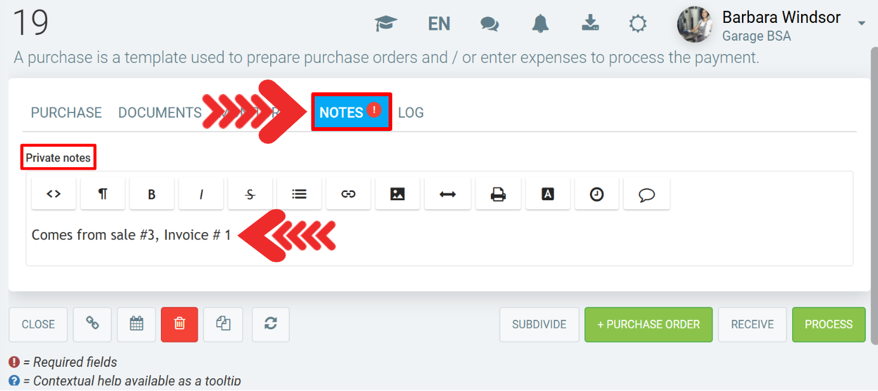Insert a hyperlink in the notes
The width and height of the screenshot is (878, 391).
pos(348,194)
